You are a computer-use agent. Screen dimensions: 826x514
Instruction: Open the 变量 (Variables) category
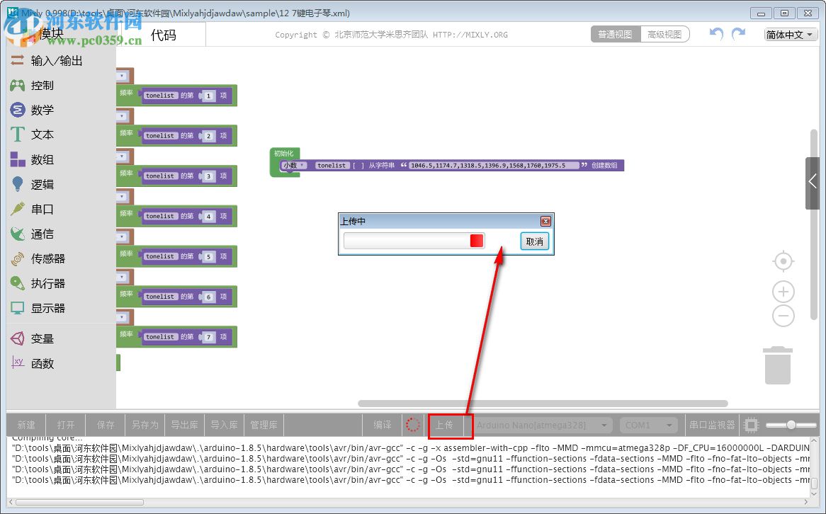point(42,338)
